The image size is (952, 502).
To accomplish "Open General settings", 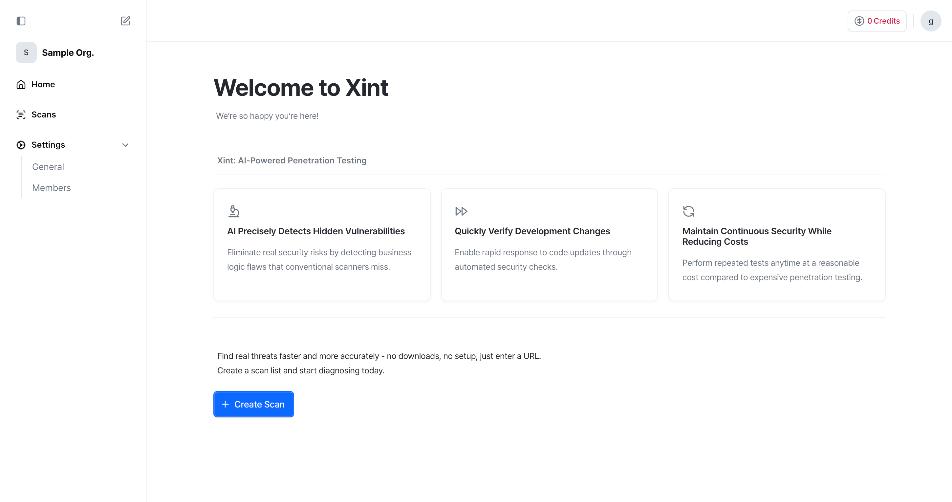I will (x=48, y=167).
